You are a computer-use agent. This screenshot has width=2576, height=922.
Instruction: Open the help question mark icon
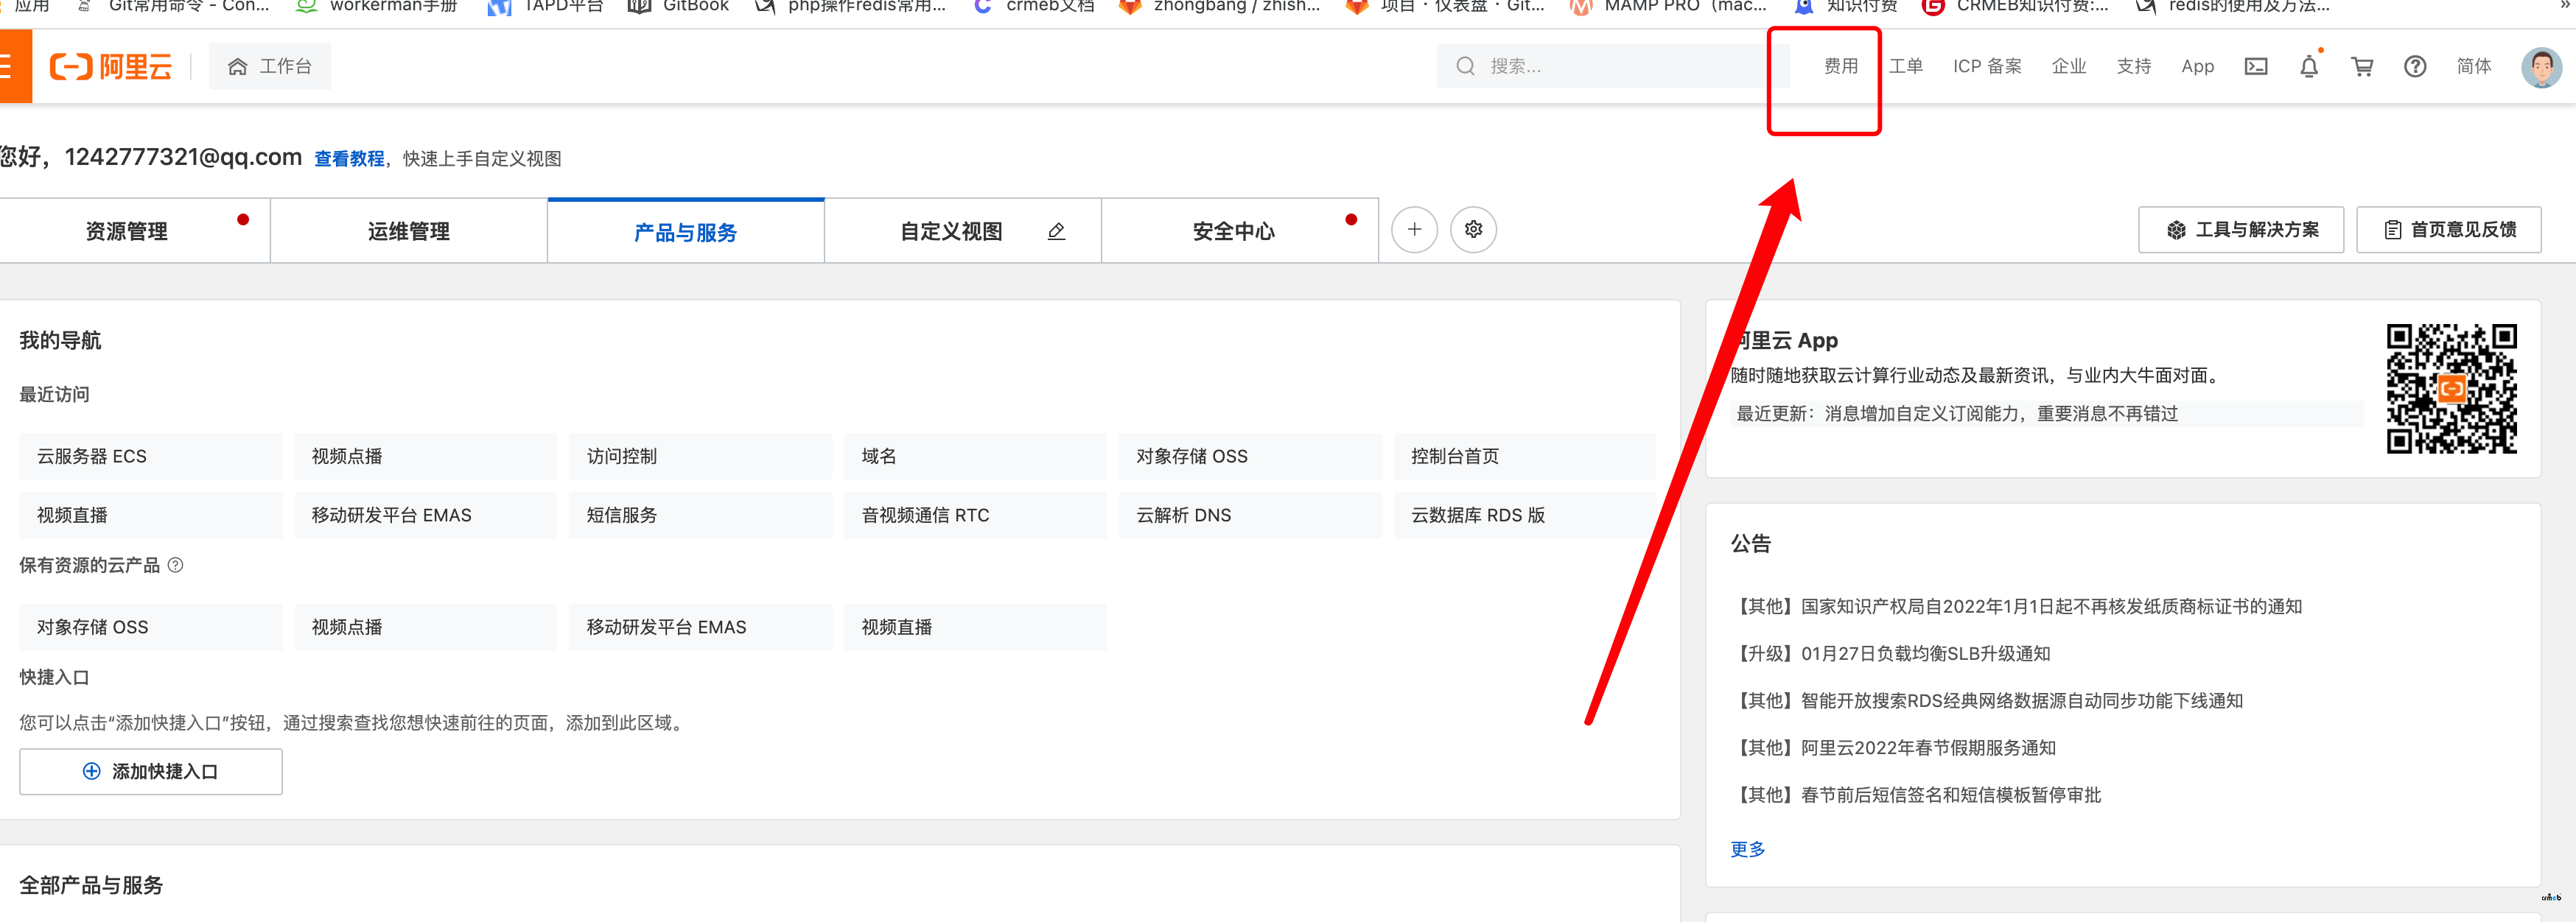(2415, 66)
